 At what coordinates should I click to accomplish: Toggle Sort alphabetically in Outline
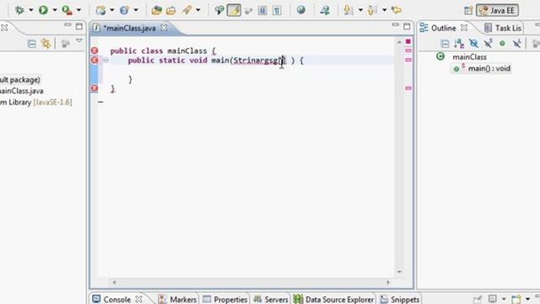tap(459, 44)
